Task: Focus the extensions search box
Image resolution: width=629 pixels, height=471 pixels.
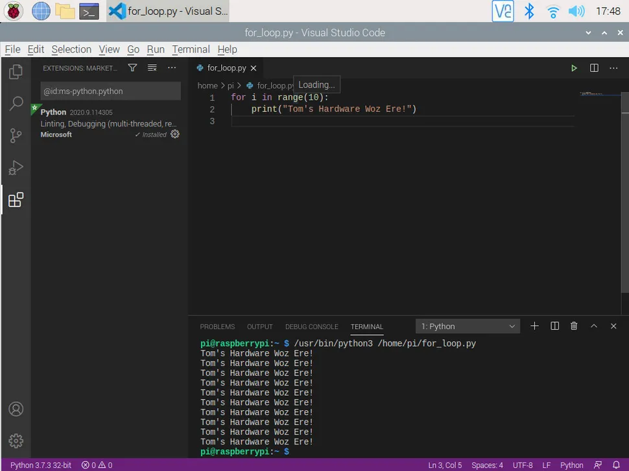Action: coord(110,91)
